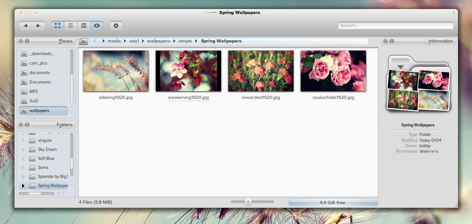Image resolution: width=472 pixels, height=224 pixels.
Task: Open the _downloads_ place
Action: 43,54
